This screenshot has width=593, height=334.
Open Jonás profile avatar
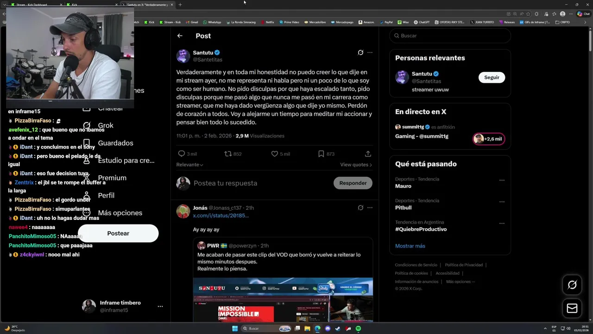click(183, 211)
